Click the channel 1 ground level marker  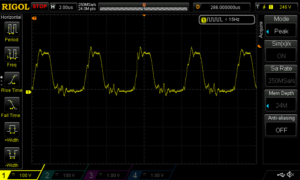pyautogui.click(x=28, y=92)
